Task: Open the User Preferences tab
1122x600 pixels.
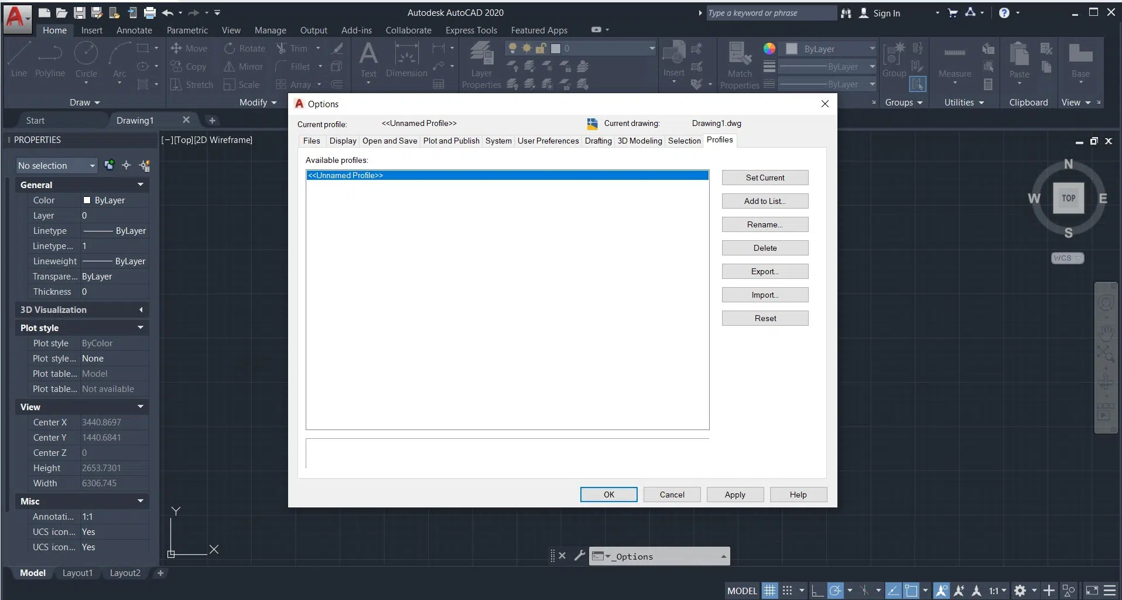Action: (x=548, y=141)
